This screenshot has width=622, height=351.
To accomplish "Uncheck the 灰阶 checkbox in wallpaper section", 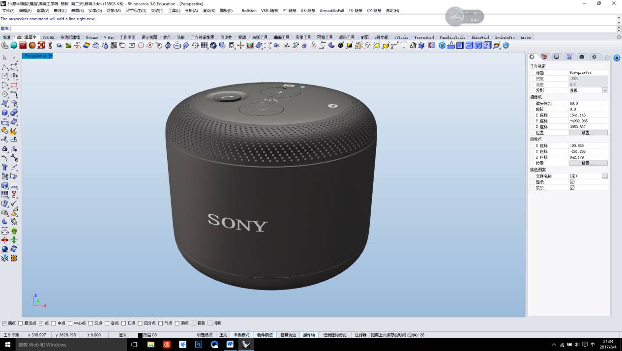I will (572, 188).
